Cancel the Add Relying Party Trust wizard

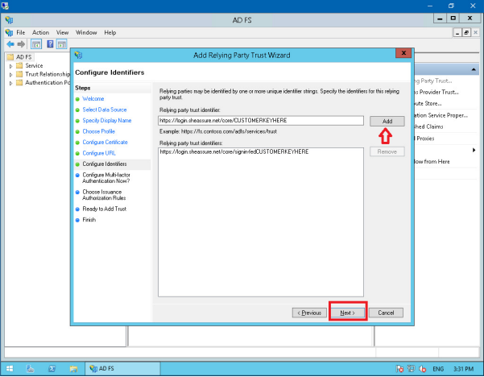click(x=385, y=312)
